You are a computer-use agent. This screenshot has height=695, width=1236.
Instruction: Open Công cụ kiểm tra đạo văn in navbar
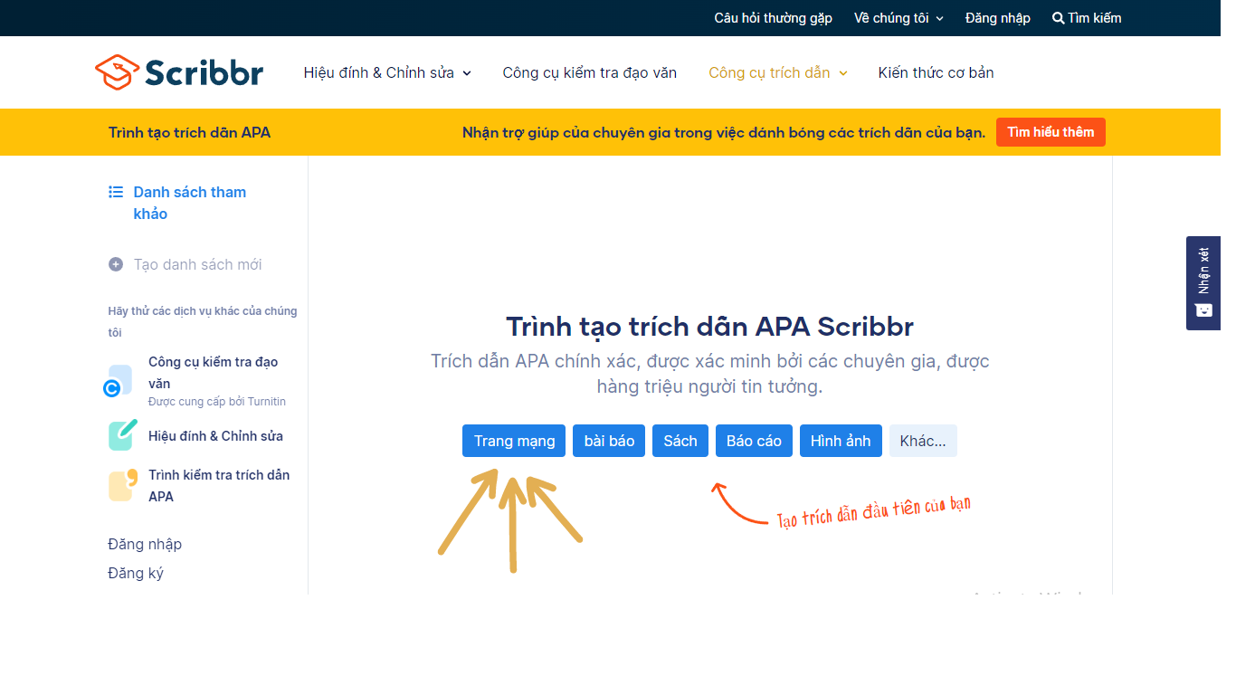coord(590,72)
